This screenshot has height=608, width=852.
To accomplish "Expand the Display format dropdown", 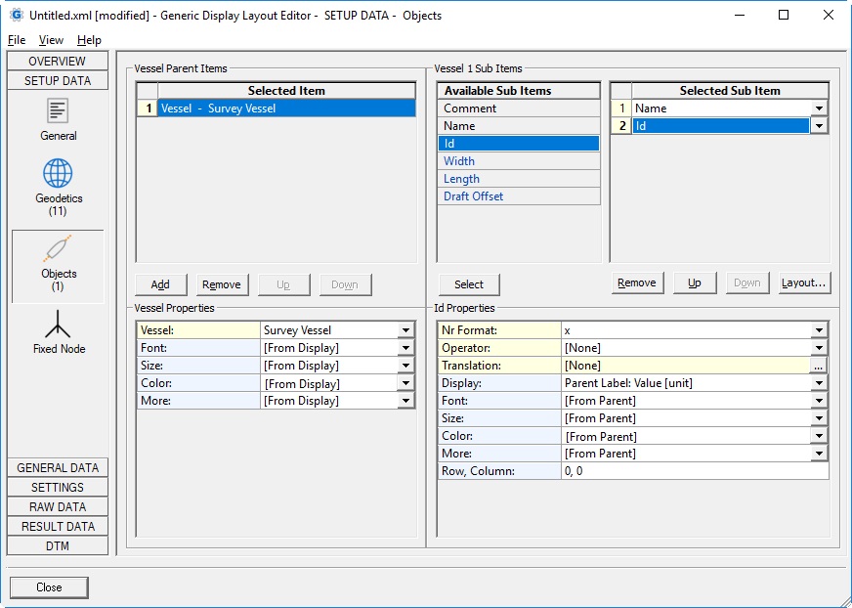I will [819, 383].
